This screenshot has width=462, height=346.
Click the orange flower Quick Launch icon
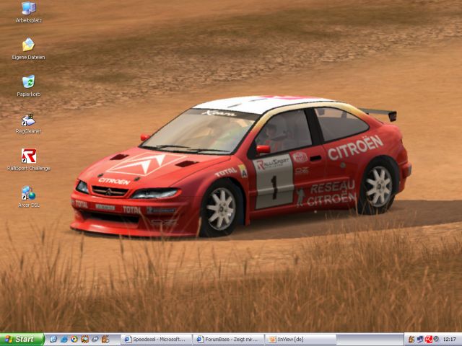(84, 340)
